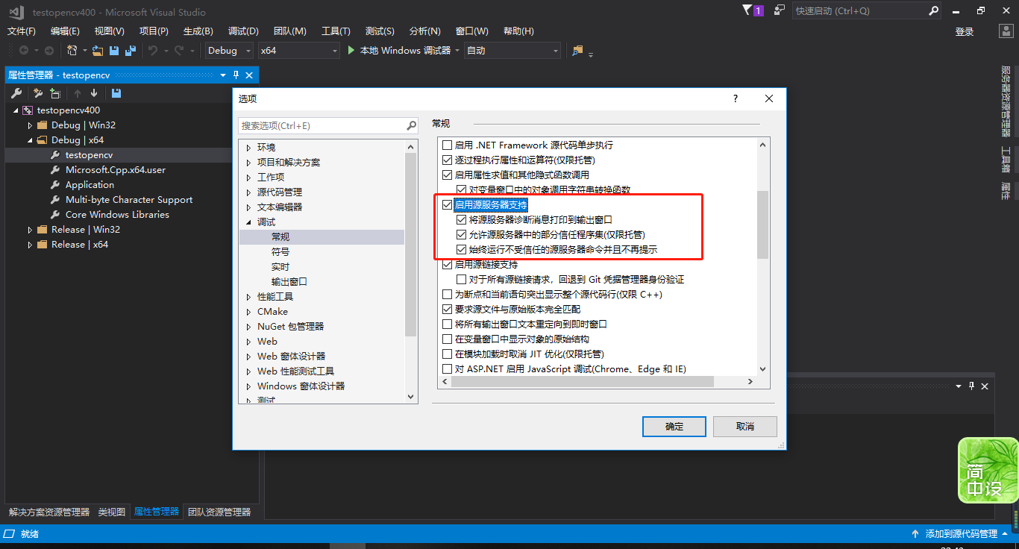Open the 工具(T) menu
The image size is (1019, 549).
[336, 31]
